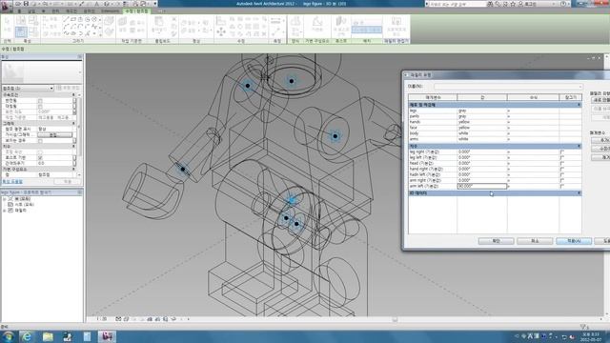The height and width of the screenshot is (343, 610).
Task: Tick the lock checkbox for arm right
Action: pyautogui.click(x=562, y=180)
